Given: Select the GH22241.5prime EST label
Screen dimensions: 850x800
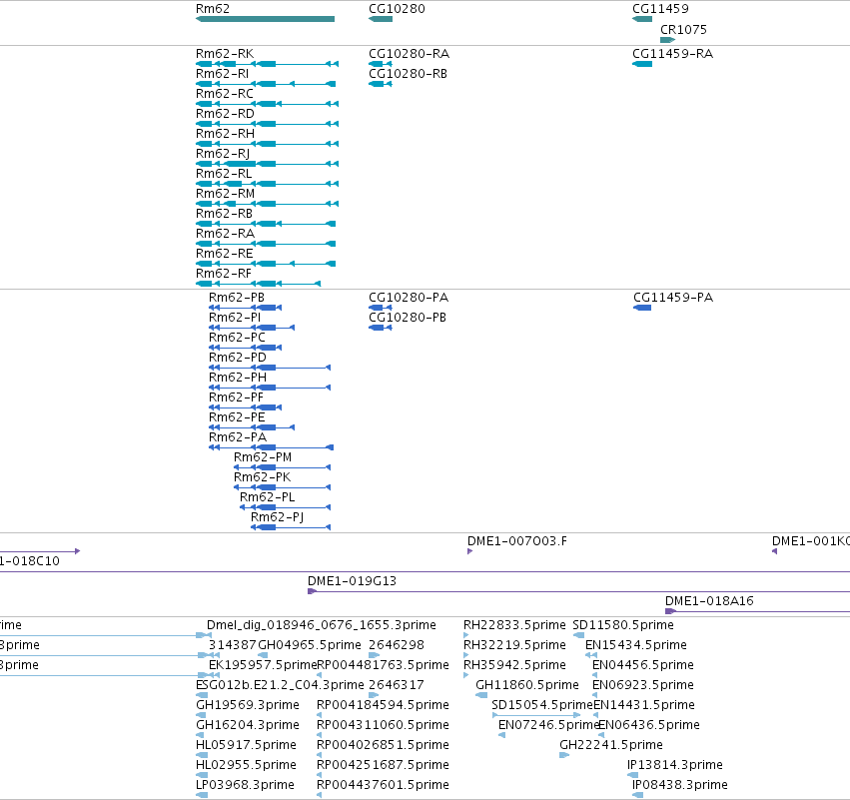Looking at the screenshot, I should 611,745.
